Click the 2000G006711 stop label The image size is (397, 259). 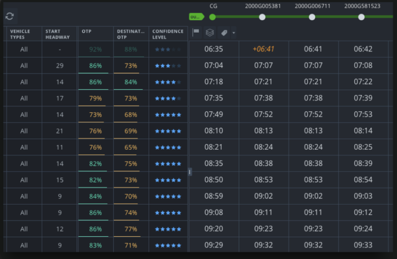click(312, 6)
